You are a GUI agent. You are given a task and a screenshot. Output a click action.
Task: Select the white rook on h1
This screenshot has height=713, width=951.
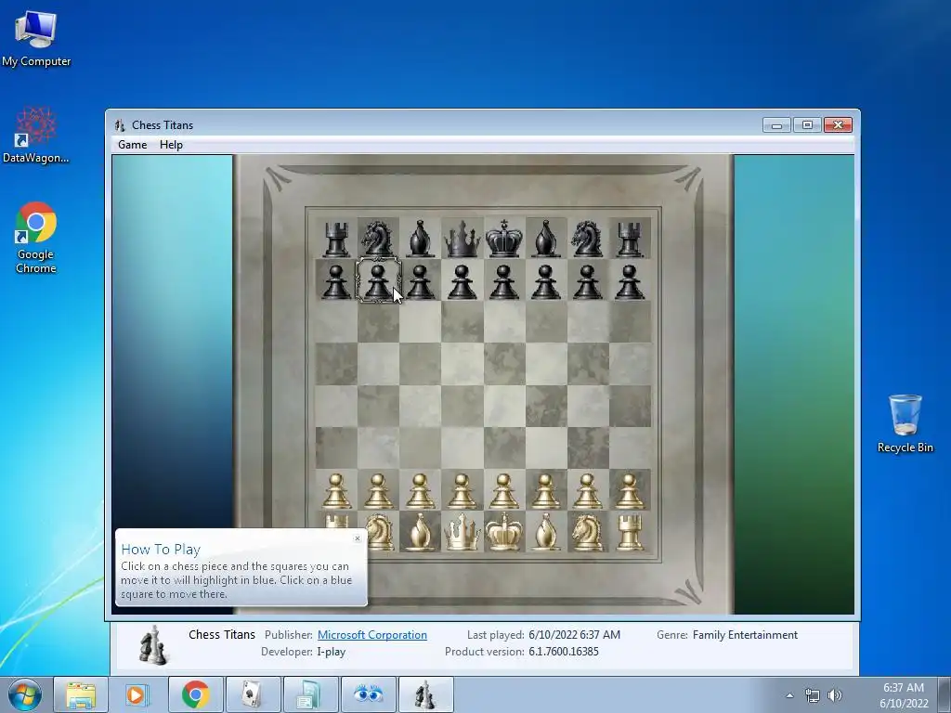tap(629, 532)
